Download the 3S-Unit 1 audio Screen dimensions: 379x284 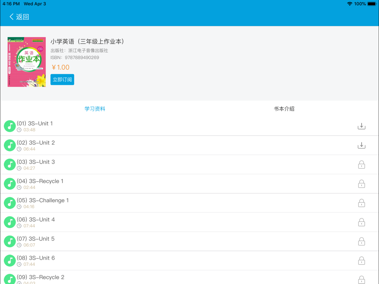point(361,126)
